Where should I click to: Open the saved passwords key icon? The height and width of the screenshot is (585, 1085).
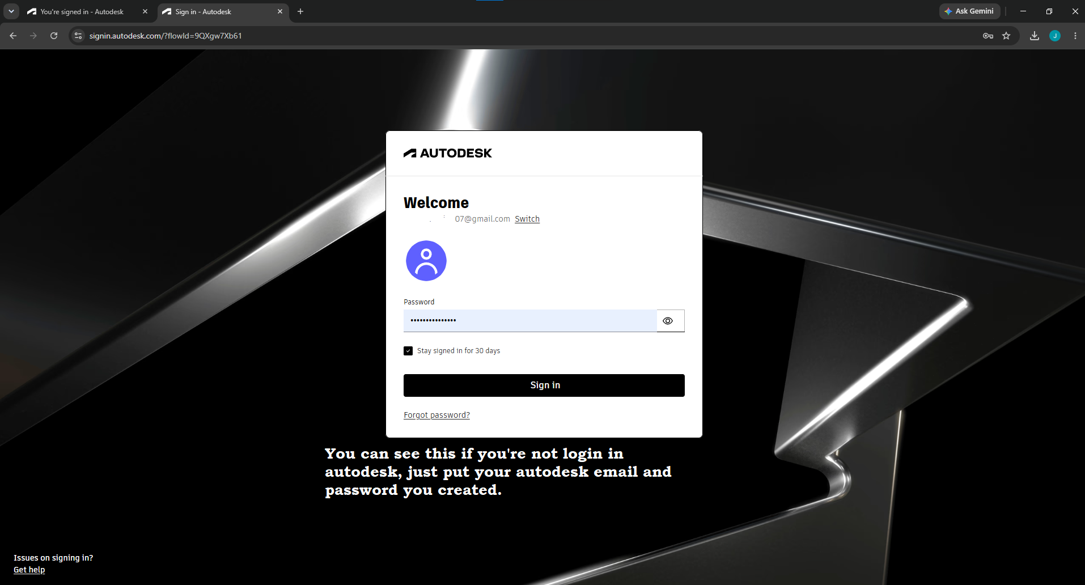tap(988, 36)
